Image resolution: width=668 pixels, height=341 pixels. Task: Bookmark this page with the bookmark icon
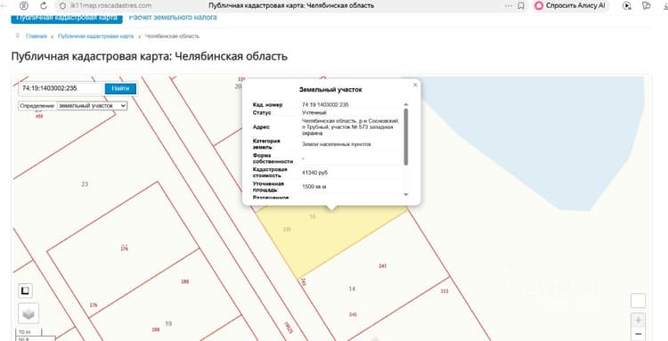tap(521, 5)
